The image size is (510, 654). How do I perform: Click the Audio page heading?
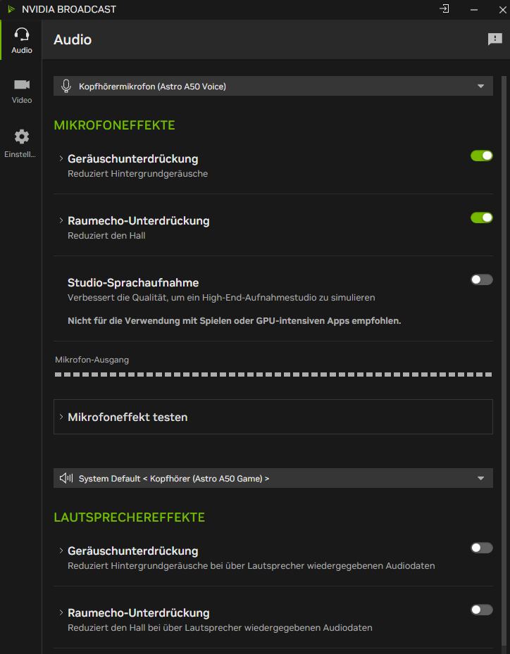point(73,39)
